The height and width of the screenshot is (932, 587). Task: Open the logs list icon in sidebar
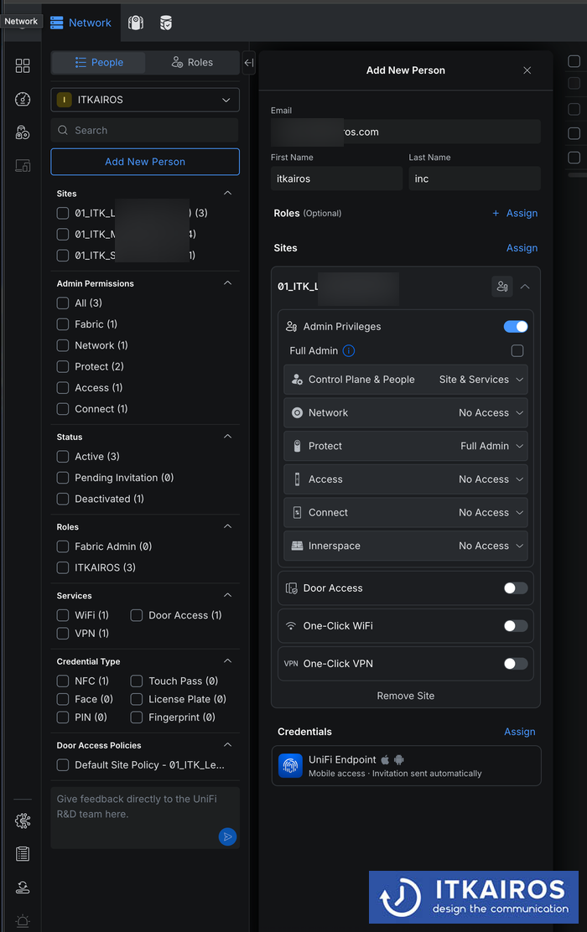pyautogui.click(x=23, y=854)
